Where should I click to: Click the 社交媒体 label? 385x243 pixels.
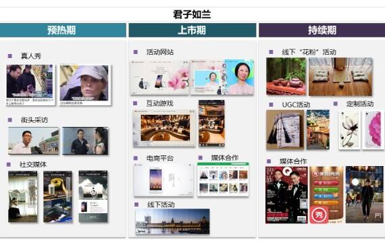pyautogui.click(x=33, y=165)
